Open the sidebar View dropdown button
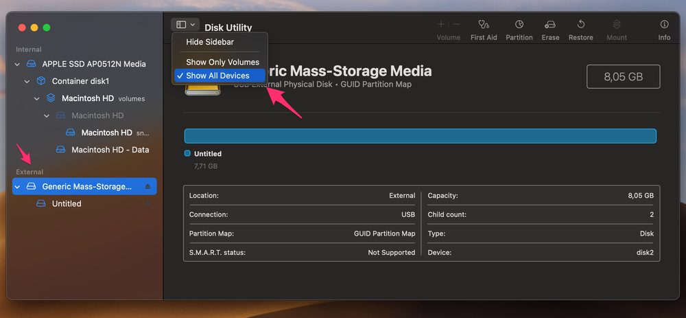Viewport: 686px width, 318px height. coord(185,25)
